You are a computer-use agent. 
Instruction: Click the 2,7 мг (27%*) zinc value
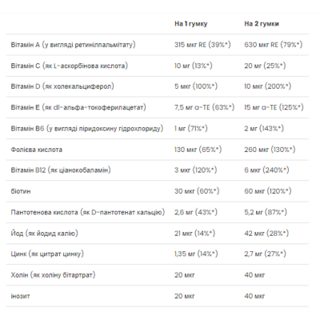pos(265,254)
